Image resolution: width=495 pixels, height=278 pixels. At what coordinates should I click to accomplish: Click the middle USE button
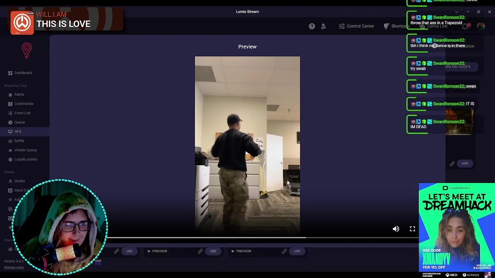pyautogui.click(x=213, y=251)
